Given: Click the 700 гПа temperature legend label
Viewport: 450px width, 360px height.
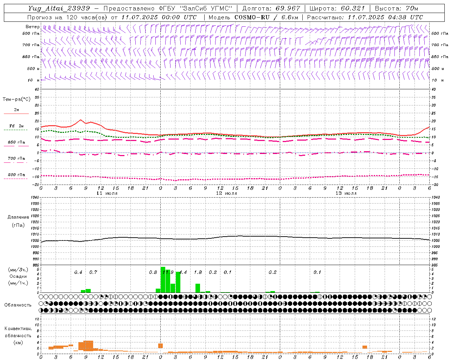Looking at the screenshot, I should click(17, 158).
